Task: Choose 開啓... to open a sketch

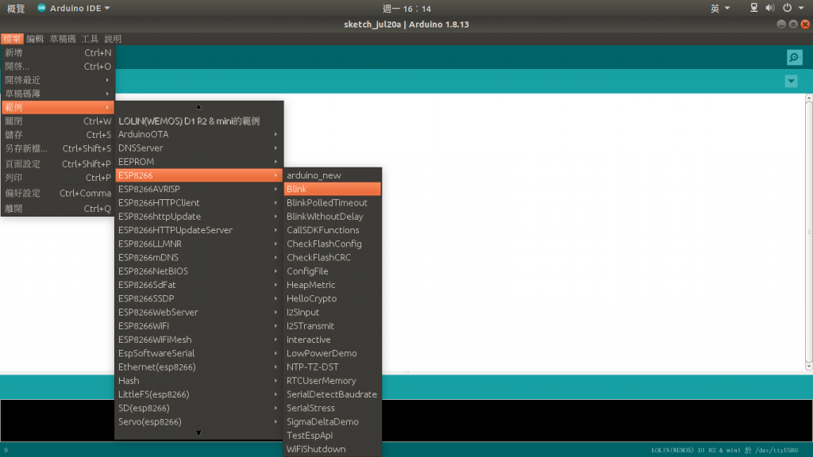Action: [57, 67]
